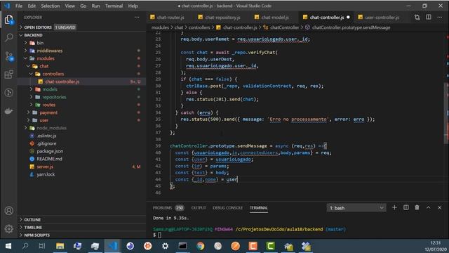Click controllers breadcrumb item
Image resolution: width=449 pixels, height=253 pixels.
point(199,27)
